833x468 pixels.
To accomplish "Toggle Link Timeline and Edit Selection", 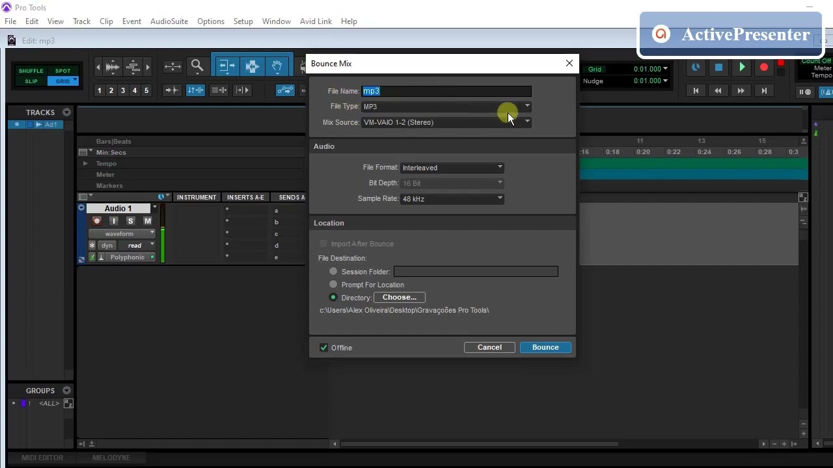I will (195, 90).
